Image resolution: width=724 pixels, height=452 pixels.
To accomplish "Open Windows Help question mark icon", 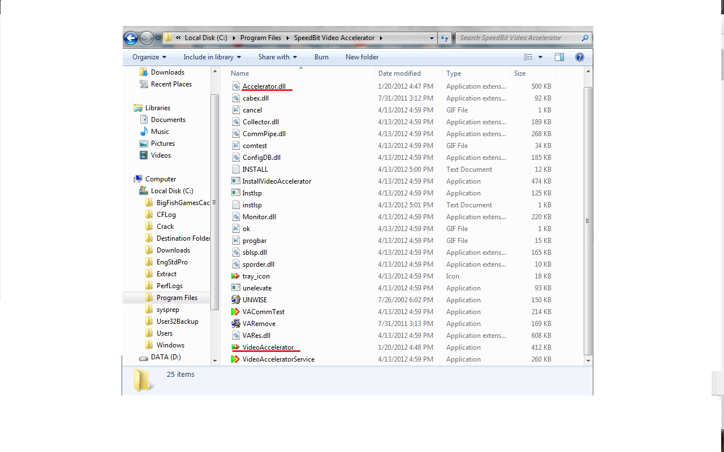I will click(x=579, y=57).
